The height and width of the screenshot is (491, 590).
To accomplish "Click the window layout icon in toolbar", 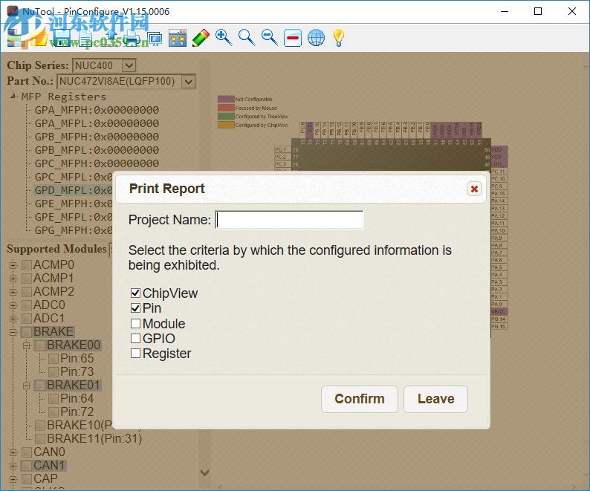I will [x=178, y=38].
